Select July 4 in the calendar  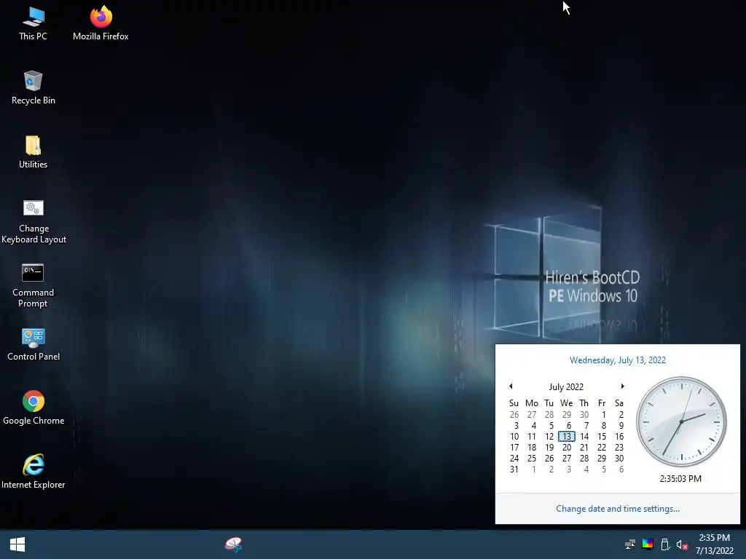point(533,425)
